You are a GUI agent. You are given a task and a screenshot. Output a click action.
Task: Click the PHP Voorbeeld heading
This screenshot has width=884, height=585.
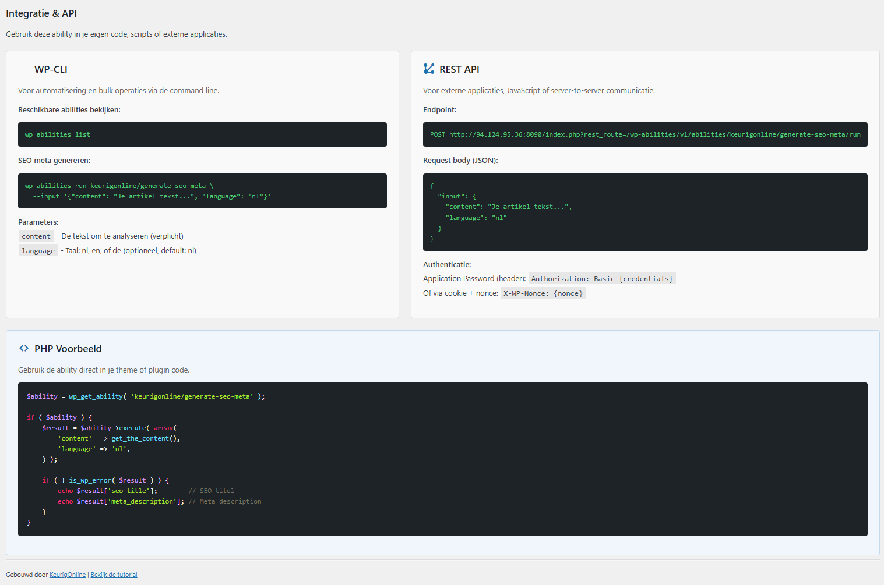point(68,348)
